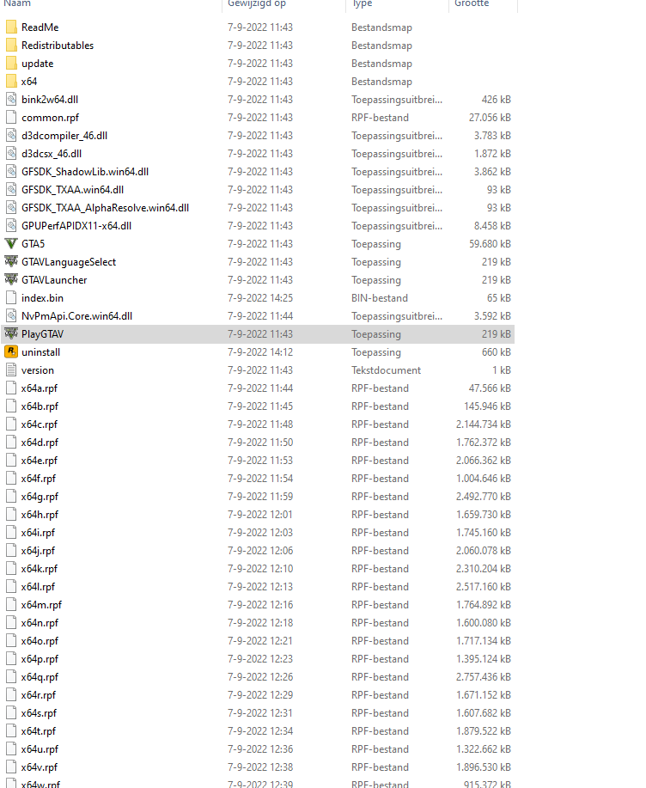
Task: Select the GTA5 application icon
Action: [11, 244]
